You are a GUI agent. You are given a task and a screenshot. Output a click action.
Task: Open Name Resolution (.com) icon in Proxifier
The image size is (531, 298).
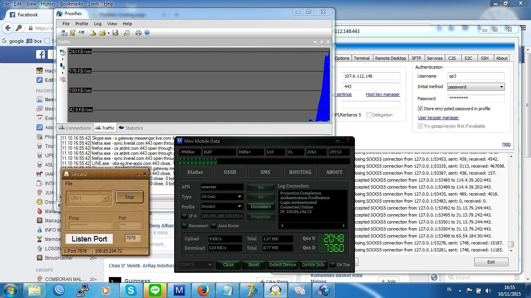(x=81, y=33)
